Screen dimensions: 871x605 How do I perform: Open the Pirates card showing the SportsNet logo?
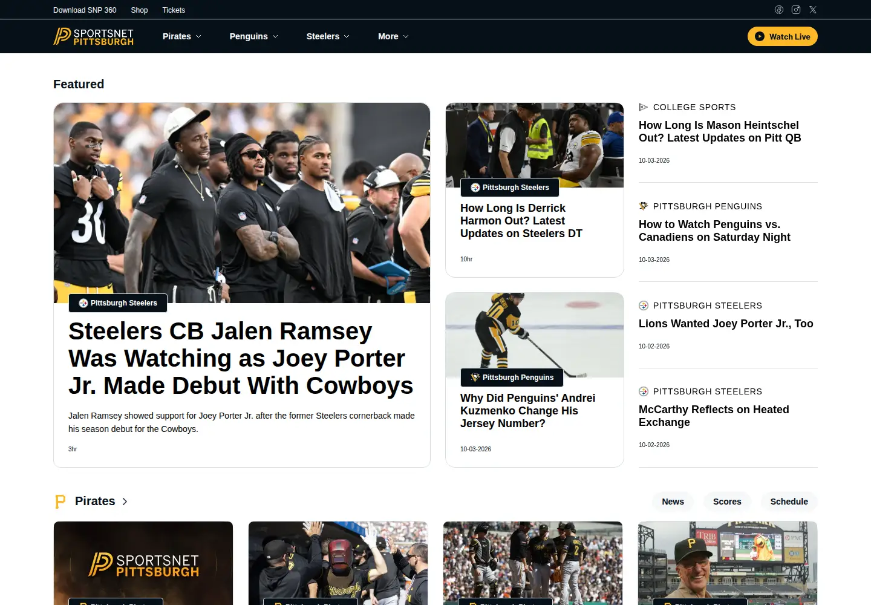point(143,563)
